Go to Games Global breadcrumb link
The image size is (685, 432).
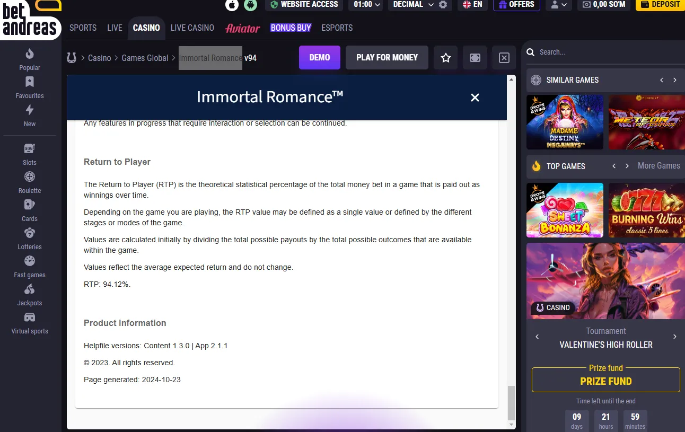click(x=145, y=58)
